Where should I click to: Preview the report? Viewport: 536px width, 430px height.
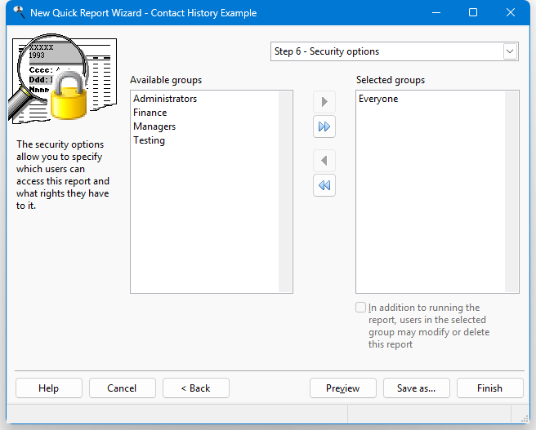(x=342, y=388)
